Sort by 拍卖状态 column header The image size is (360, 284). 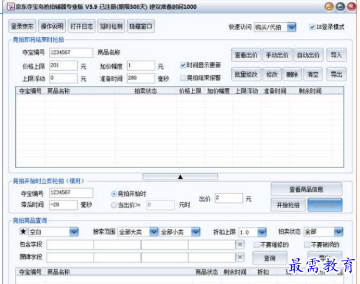145,91
